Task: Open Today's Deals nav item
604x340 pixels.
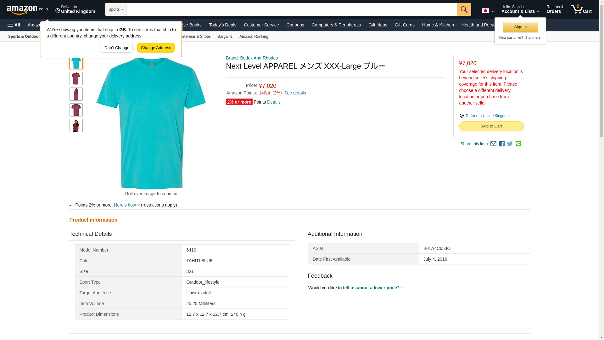Action: tap(222, 25)
